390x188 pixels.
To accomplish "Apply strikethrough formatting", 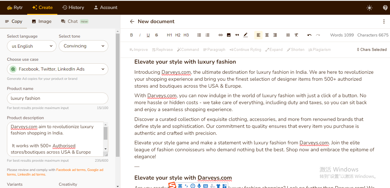I will (157, 35).
